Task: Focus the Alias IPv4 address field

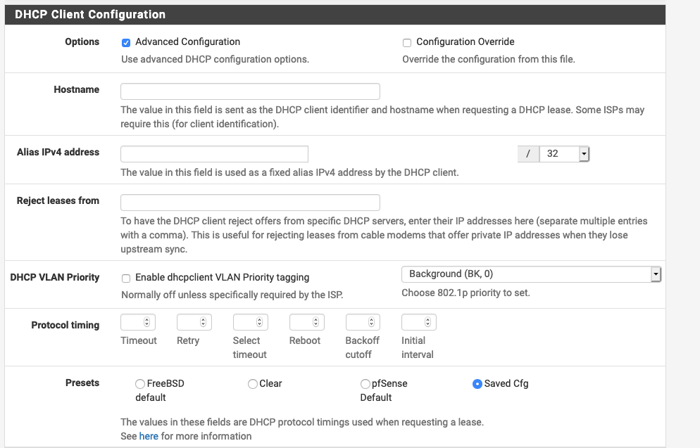Action: point(214,154)
